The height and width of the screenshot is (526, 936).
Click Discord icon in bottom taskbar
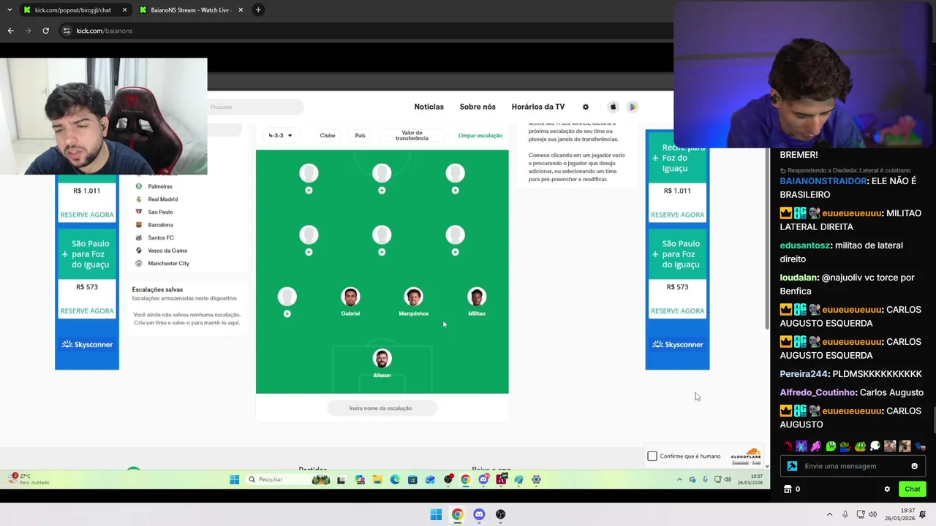[479, 514]
